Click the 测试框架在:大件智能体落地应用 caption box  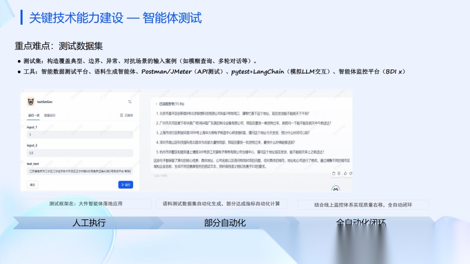(86, 204)
